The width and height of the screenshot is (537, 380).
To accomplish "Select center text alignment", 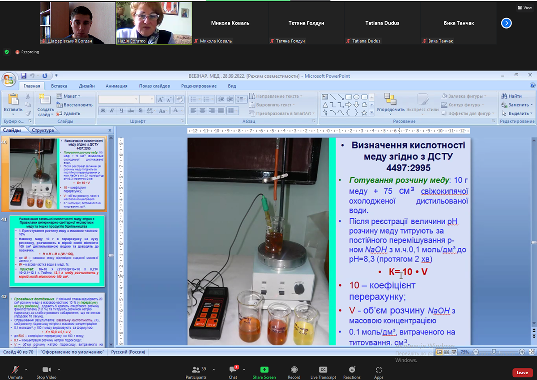I will (x=203, y=110).
